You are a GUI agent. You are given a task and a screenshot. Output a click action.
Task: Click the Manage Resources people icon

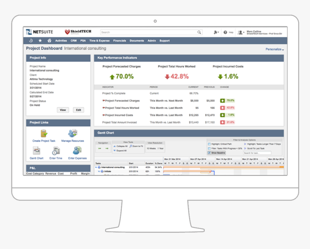pos(72,133)
